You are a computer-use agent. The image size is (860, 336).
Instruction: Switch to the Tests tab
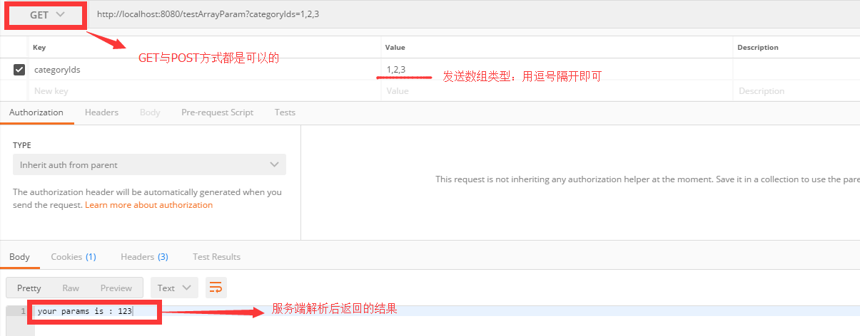(285, 112)
